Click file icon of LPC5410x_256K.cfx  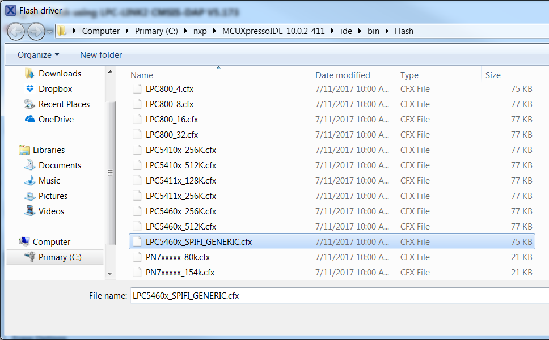137,150
